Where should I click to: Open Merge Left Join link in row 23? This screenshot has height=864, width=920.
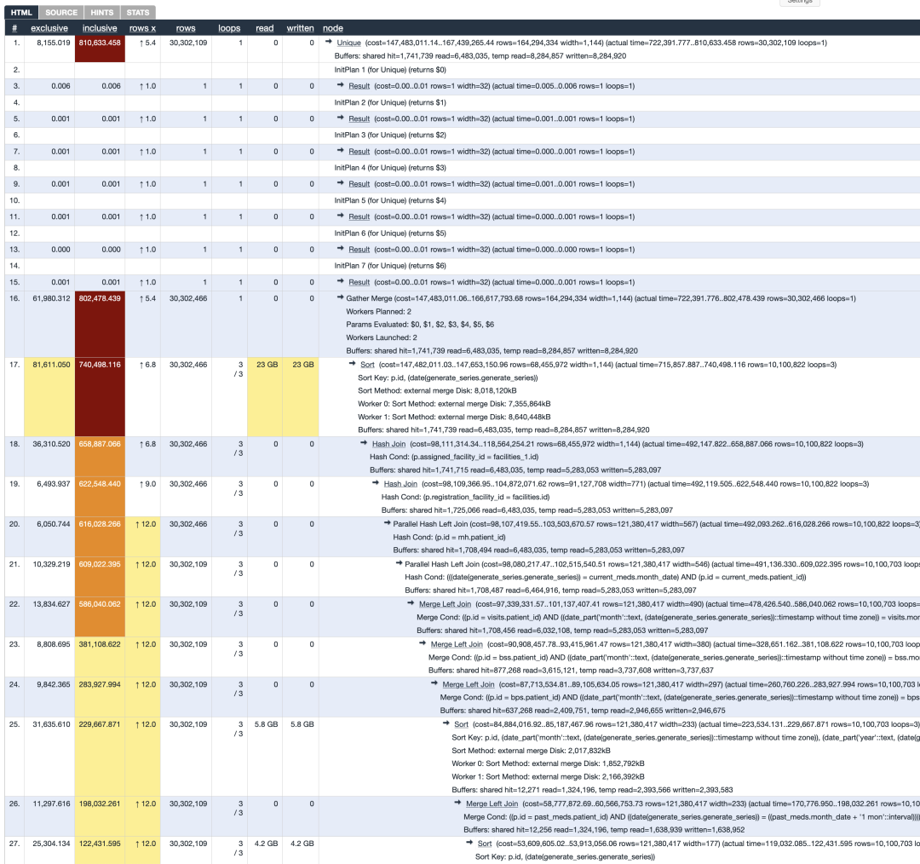pyautogui.click(x=457, y=644)
